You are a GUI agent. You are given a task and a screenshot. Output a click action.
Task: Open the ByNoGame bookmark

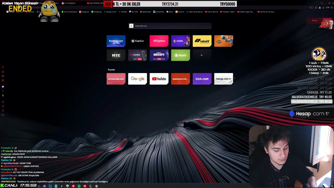145,12
